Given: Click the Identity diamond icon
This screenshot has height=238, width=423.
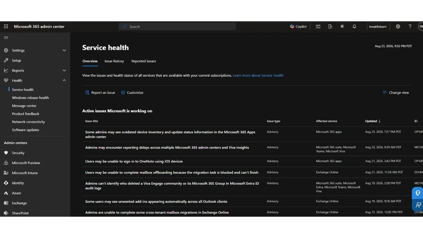Looking at the screenshot, I should pyautogui.click(x=6, y=183).
